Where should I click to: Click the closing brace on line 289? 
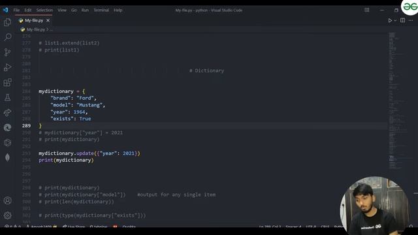[x=40, y=125]
